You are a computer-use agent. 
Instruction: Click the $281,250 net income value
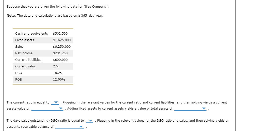coord(60,53)
